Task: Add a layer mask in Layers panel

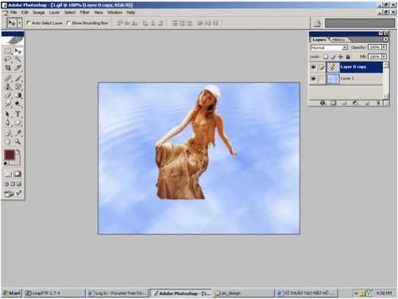Action: [334, 103]
